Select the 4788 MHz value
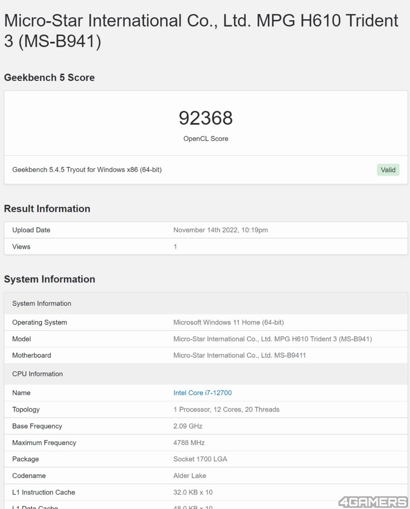 tap(189, 443)
